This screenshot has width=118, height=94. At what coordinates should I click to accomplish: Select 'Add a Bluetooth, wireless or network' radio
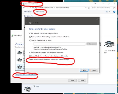(30, 56)
